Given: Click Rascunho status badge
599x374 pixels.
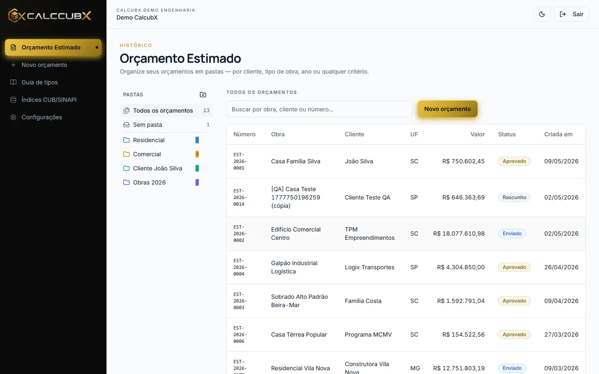Looking at the screenshot, I should (x=514, y=197).
